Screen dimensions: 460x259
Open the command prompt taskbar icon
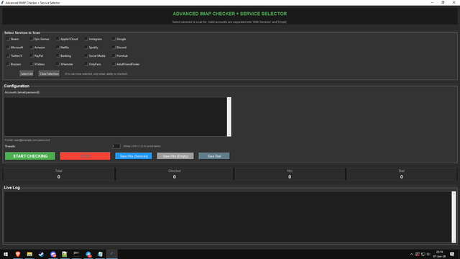pyautogui.click(x=76, y=254)
